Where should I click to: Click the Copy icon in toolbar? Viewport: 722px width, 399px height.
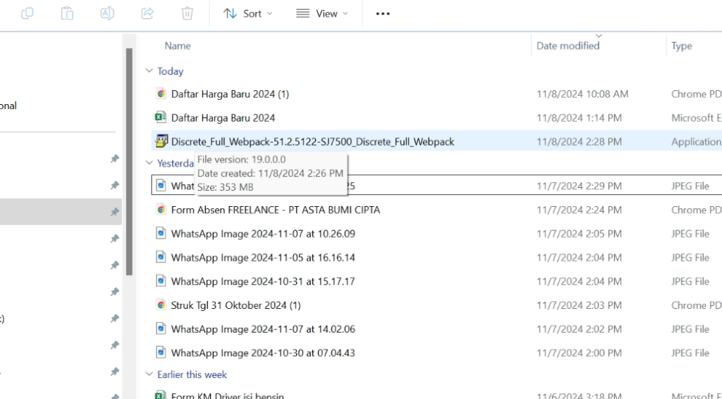click(x=27, y=13)
